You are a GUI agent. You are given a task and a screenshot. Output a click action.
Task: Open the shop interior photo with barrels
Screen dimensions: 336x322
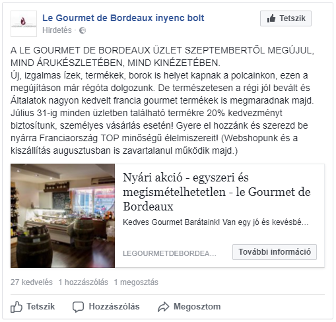[x=63, y=216]
